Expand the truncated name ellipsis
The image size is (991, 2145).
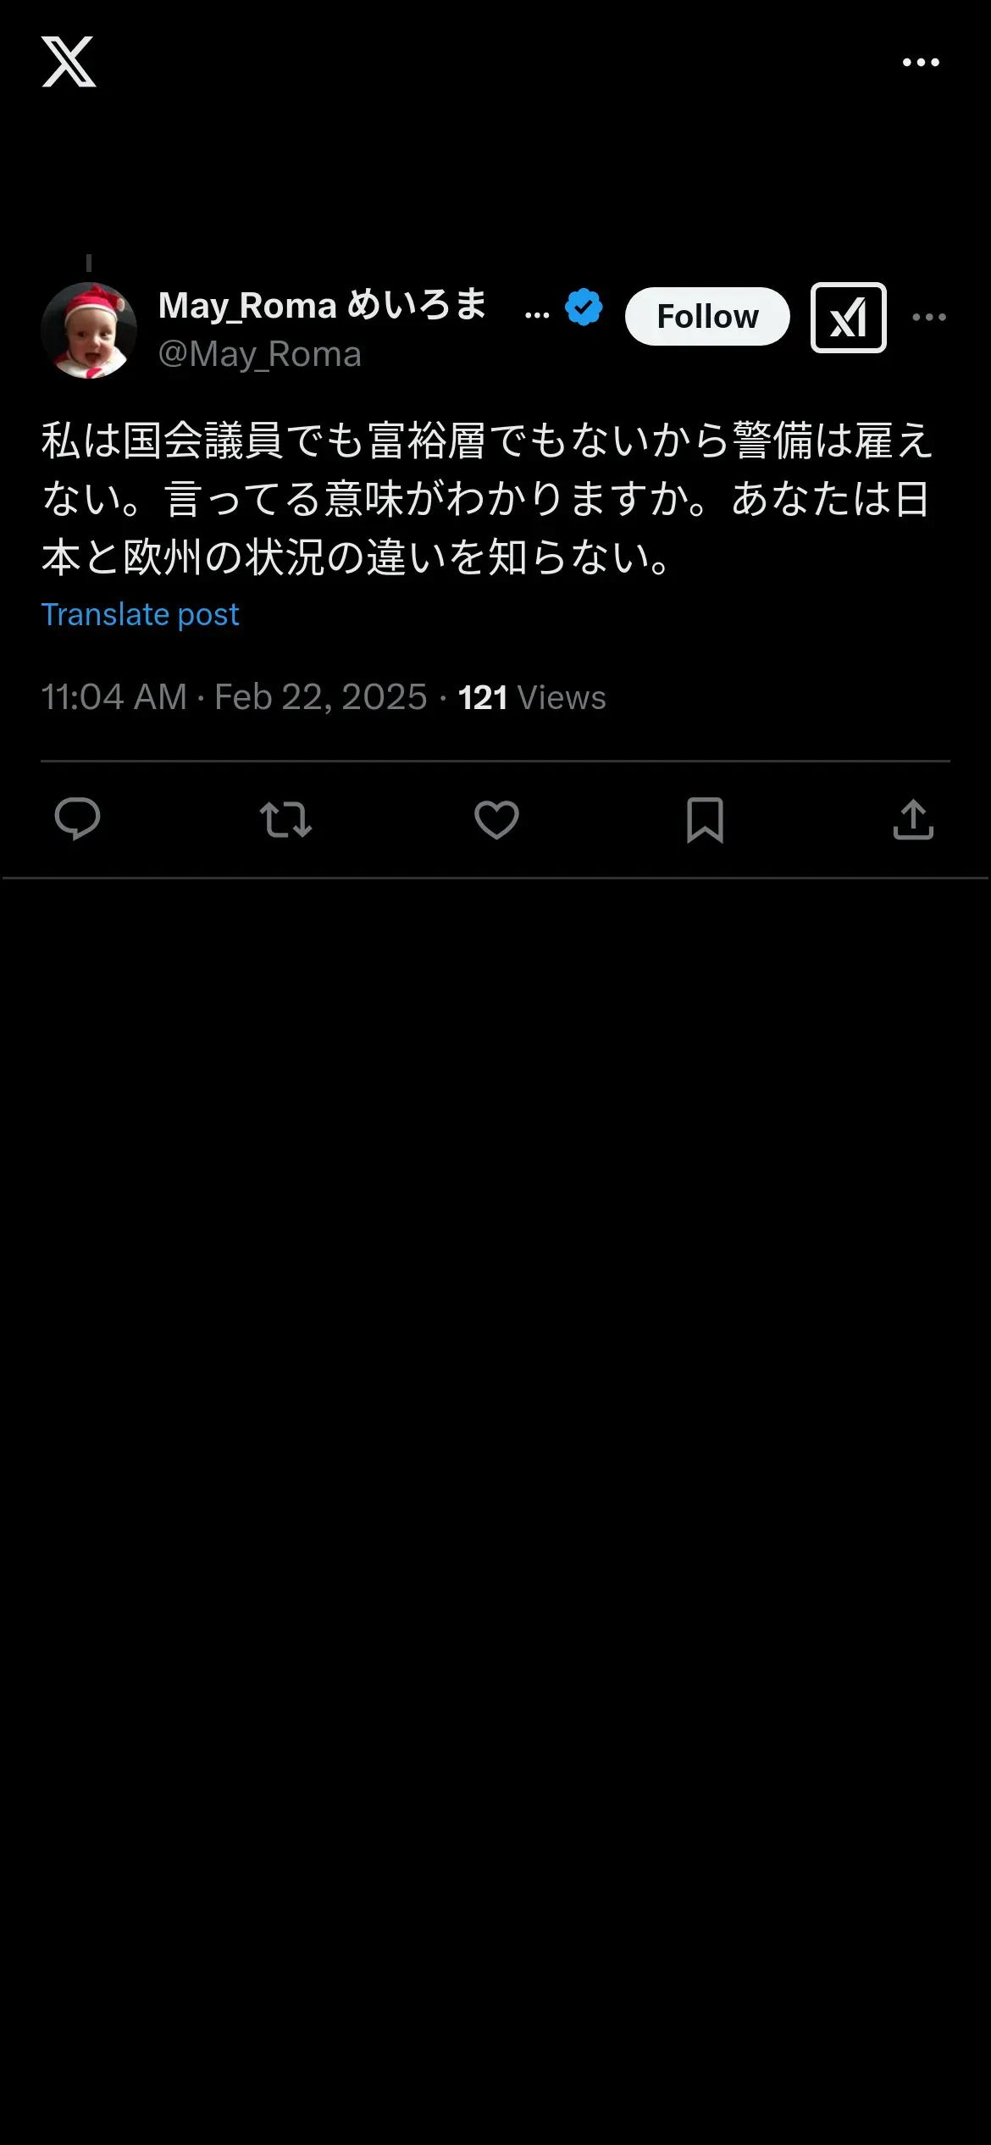537,313
